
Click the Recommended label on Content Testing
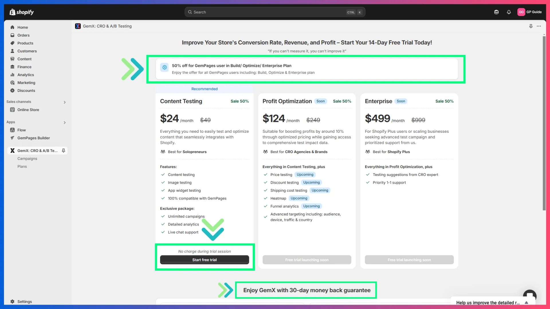(x=205, y=89)
